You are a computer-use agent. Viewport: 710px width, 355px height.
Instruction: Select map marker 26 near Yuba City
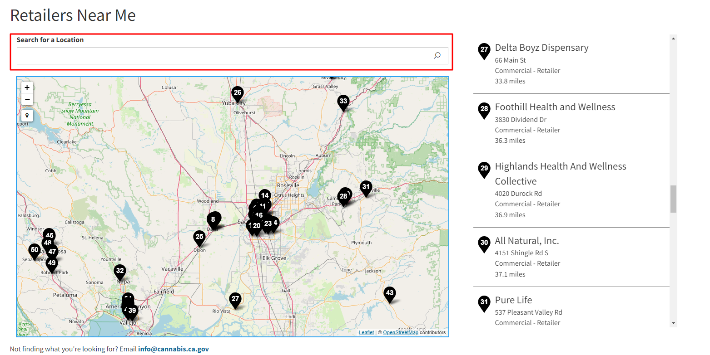tap(237, 94)
